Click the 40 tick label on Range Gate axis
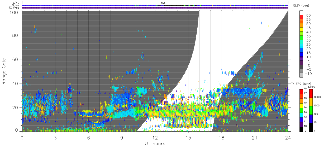The image size is (324, 149). point(15,83)
